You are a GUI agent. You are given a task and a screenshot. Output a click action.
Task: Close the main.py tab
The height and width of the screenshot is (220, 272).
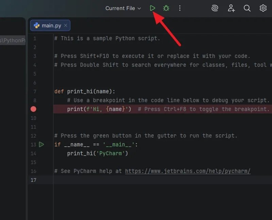pyautogui.click(x=66, y=25)
